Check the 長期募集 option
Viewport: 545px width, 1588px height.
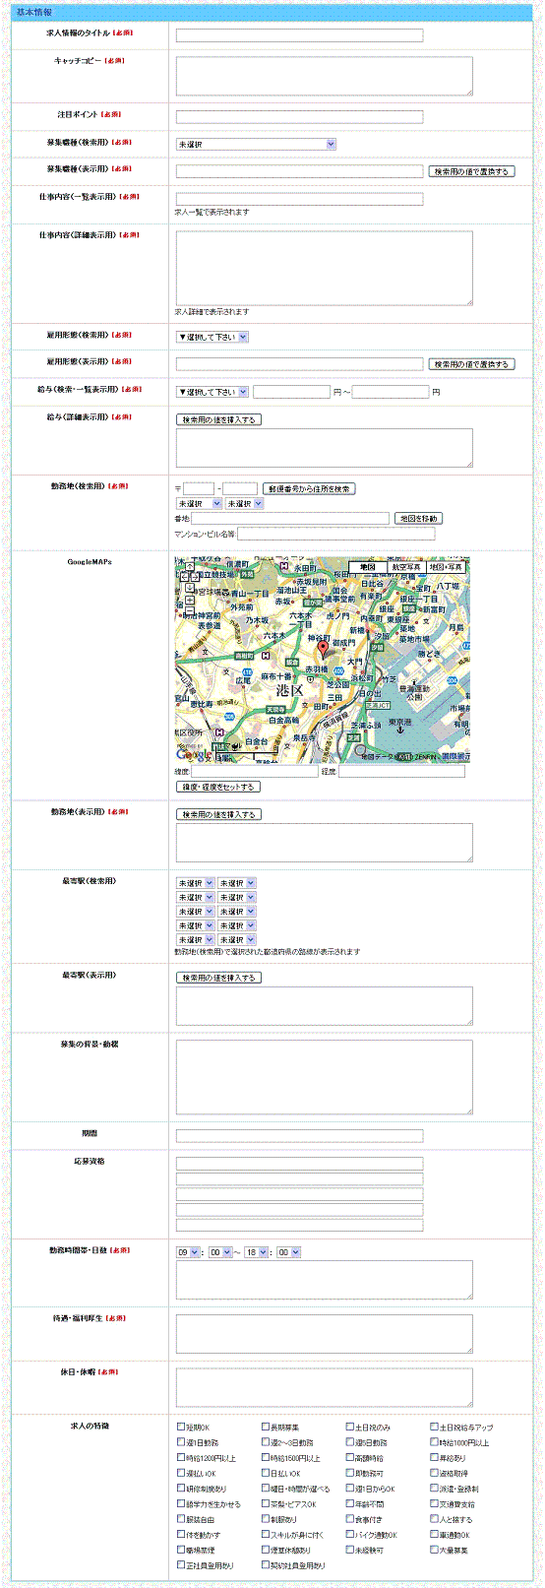[x=266, y=1427]
